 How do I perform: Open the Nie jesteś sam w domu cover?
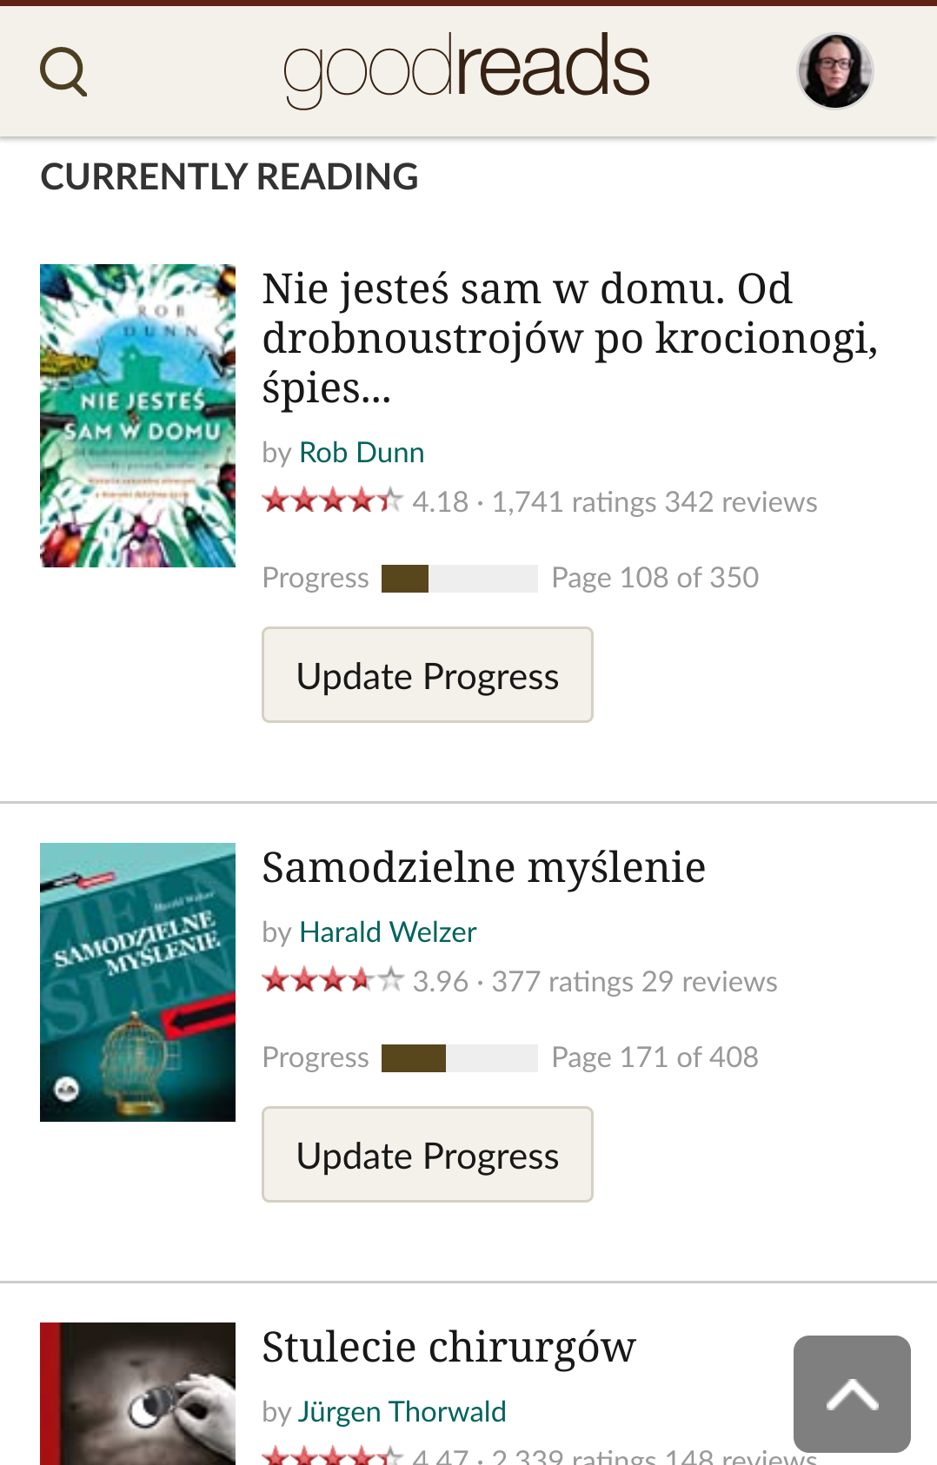[137, 416]
